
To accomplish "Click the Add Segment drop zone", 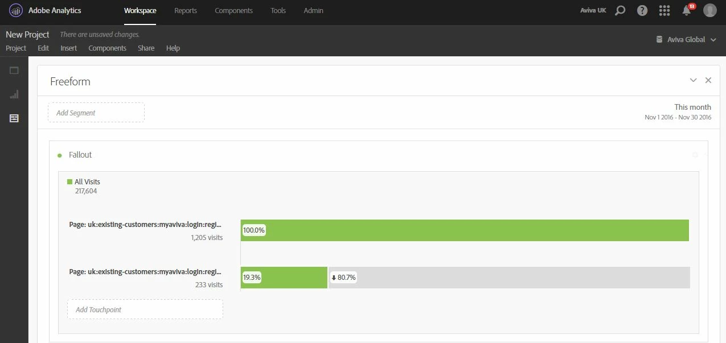I will [x=96, y=113].
